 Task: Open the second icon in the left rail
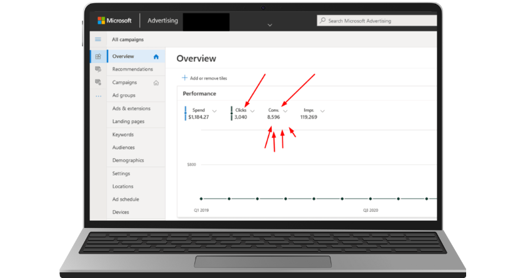click(98, 69)
